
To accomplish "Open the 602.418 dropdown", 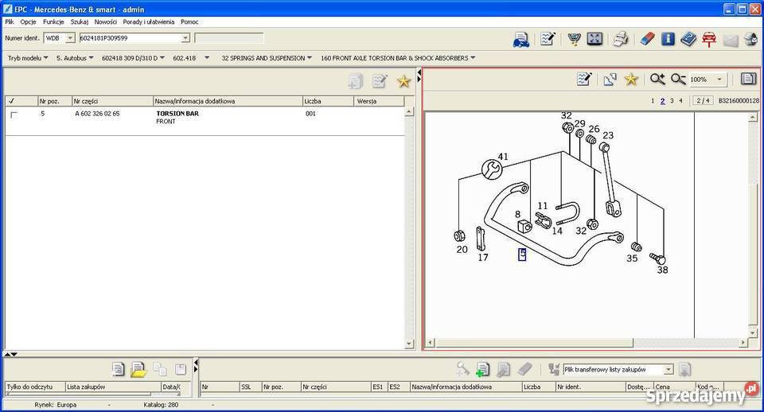I will coord(190,58).
